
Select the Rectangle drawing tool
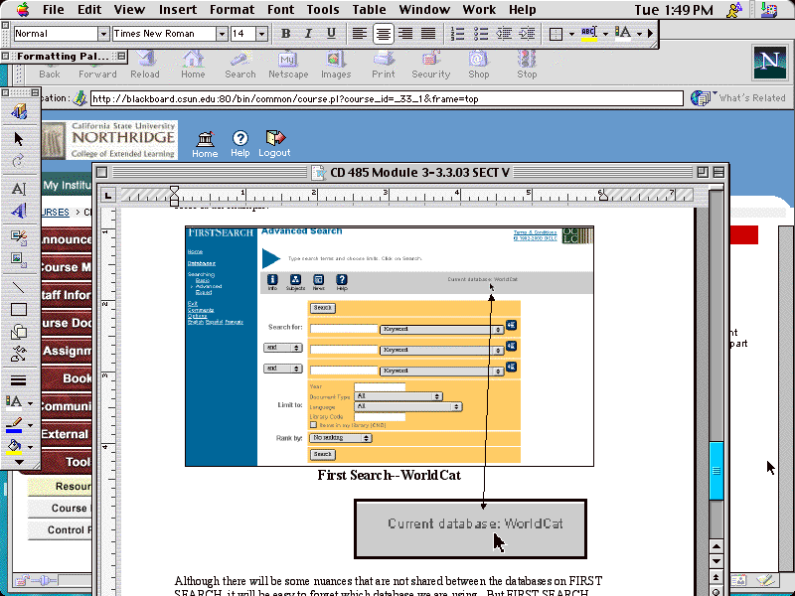(19, 309)
